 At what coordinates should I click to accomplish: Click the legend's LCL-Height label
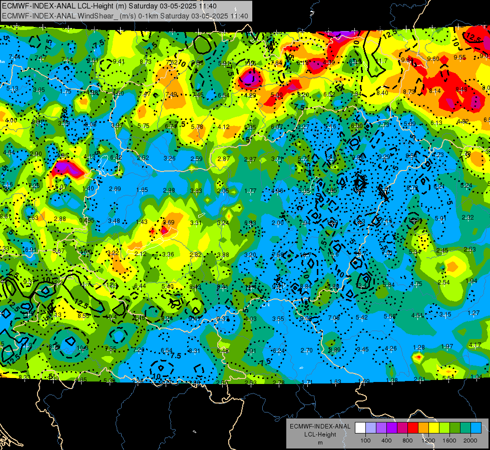tap(320, 434)
